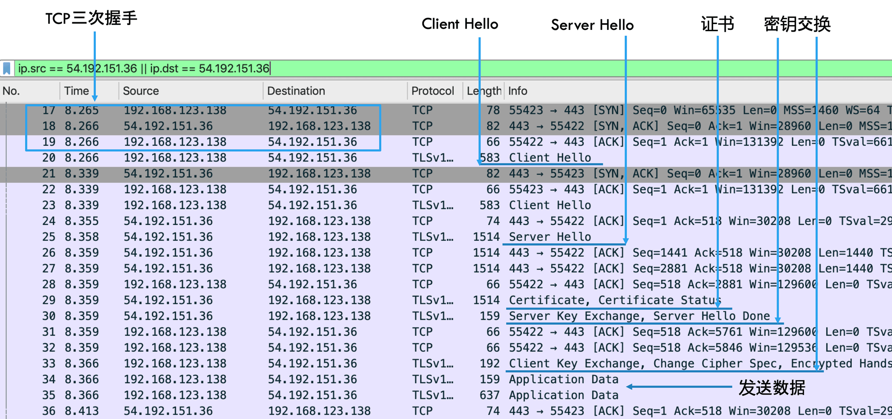Viewport: 892px width, 419px height.
Task: Select packet 32 Ack=5846 row
Action: 446,348
